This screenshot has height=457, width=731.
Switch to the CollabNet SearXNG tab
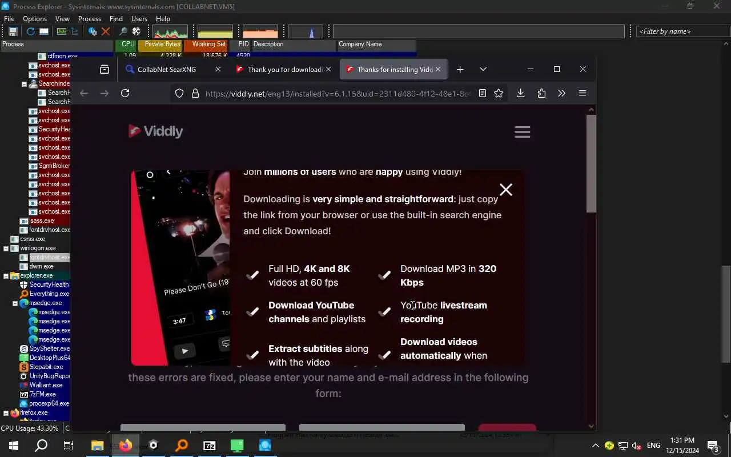click(174, 69)
